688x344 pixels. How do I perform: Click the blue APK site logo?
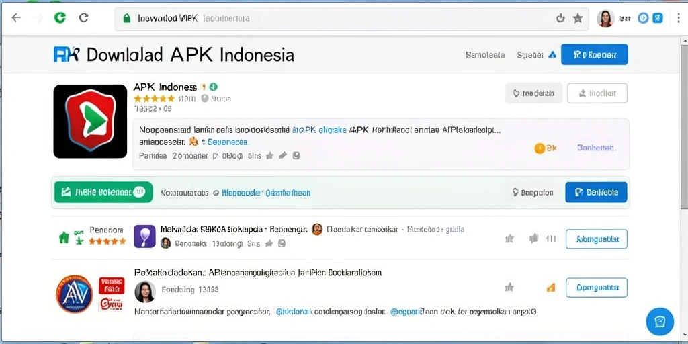click(67, 55)
